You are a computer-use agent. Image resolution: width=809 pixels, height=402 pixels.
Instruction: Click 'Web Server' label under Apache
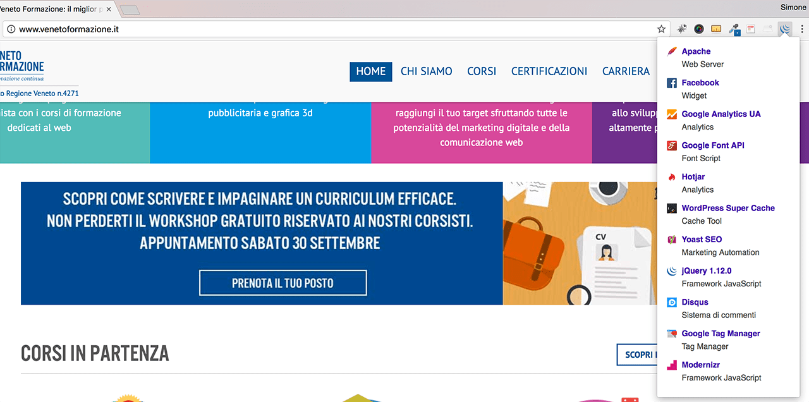point(703,64)
